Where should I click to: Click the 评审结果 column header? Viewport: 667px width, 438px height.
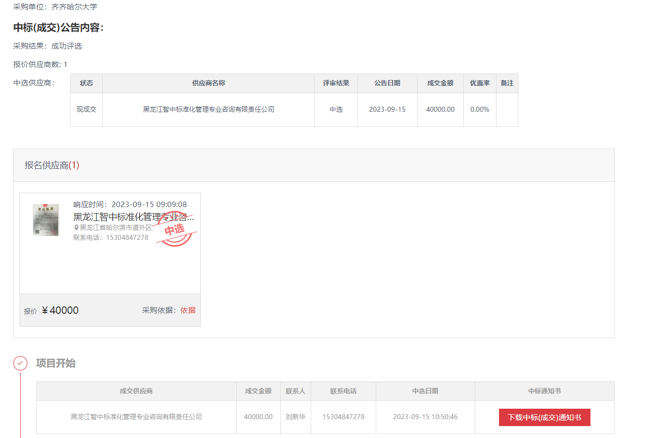pyautogui.click(x=336, y=83)
